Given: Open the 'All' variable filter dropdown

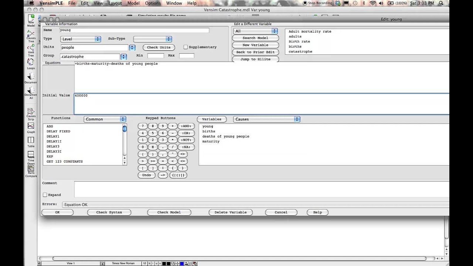Looking at the screenshot, I should tap(255, 31).
